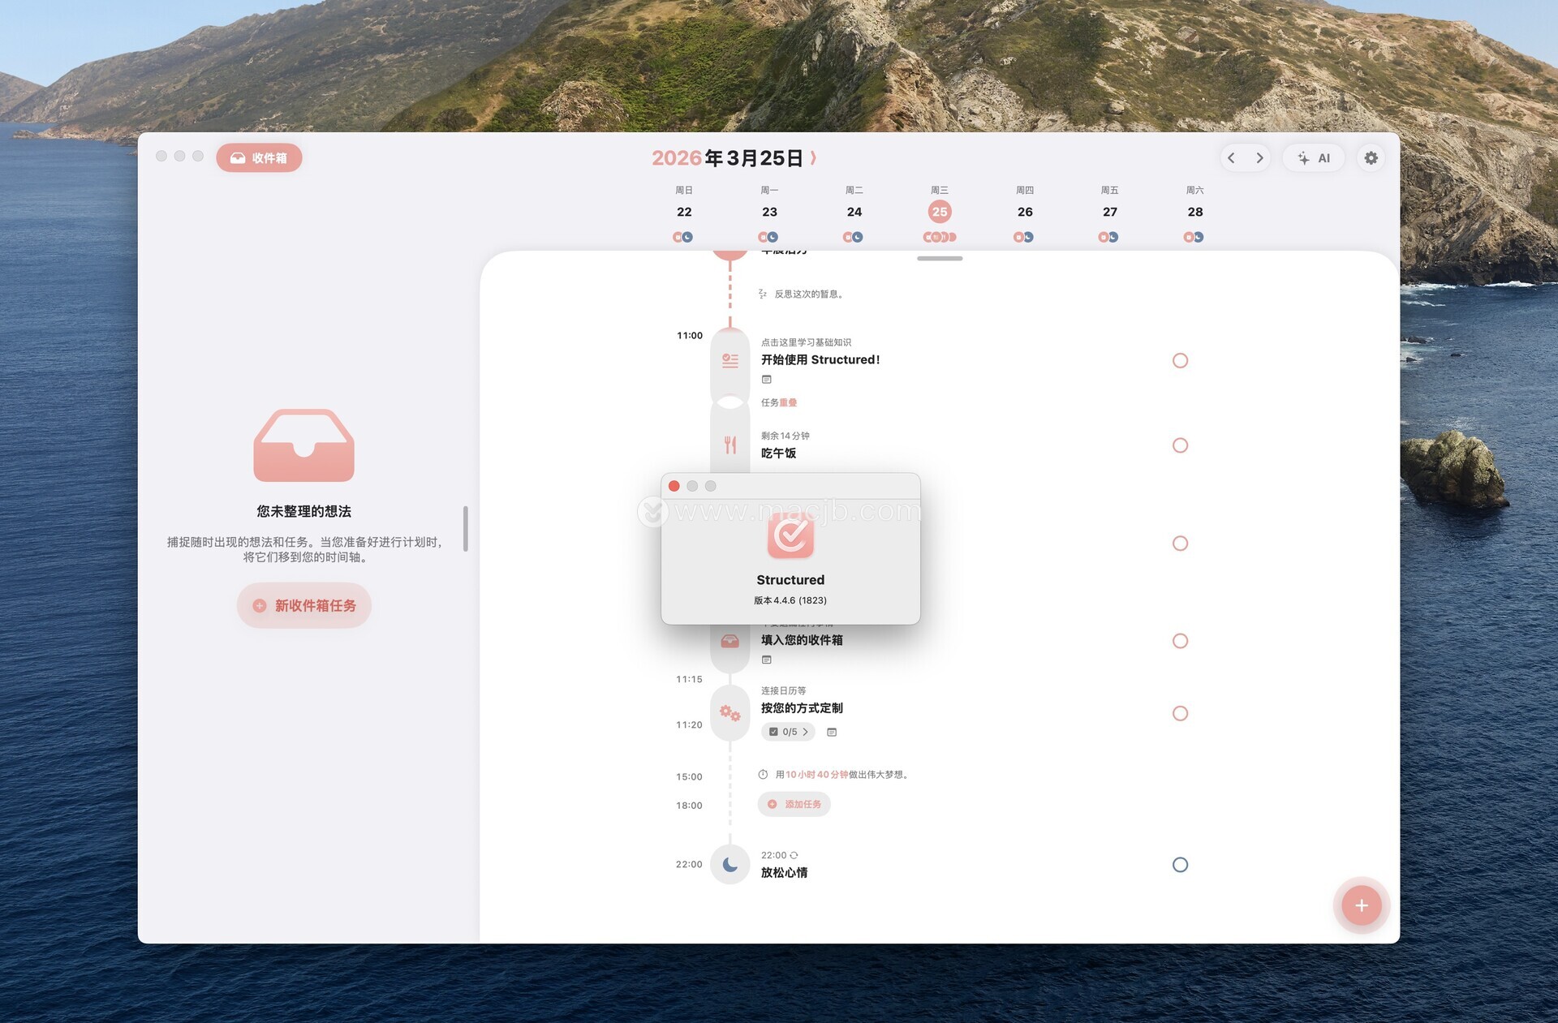
Task: Click the checklist icon for 开始使用 Structured
Action: pyautogui.click(x=730, y=360)
